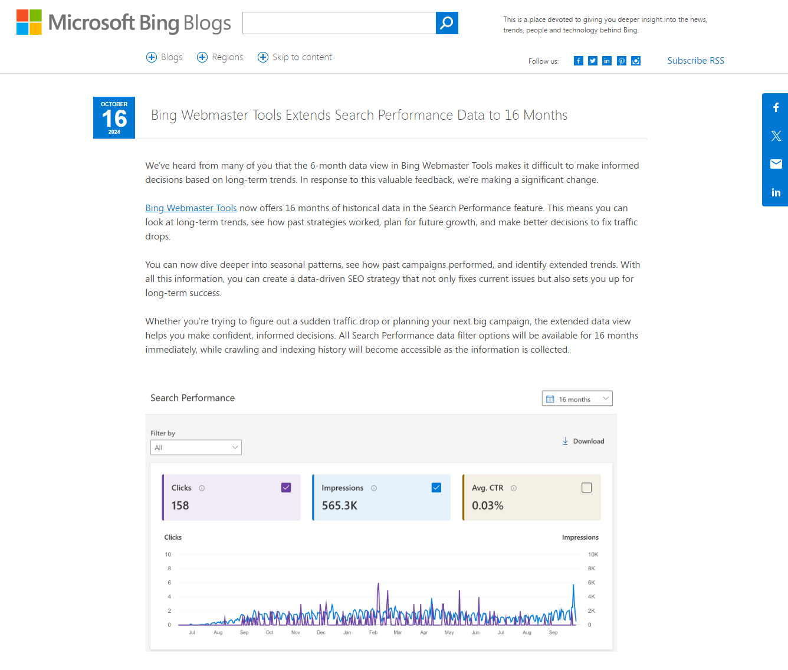
Task: Click the Download text button
Action: point(589,441)
